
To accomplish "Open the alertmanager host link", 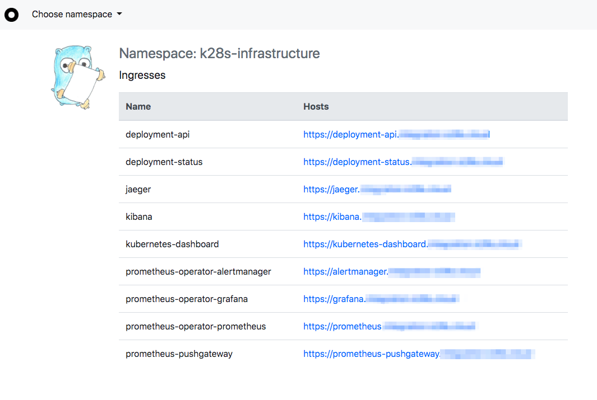I will (x=391, y=271).
